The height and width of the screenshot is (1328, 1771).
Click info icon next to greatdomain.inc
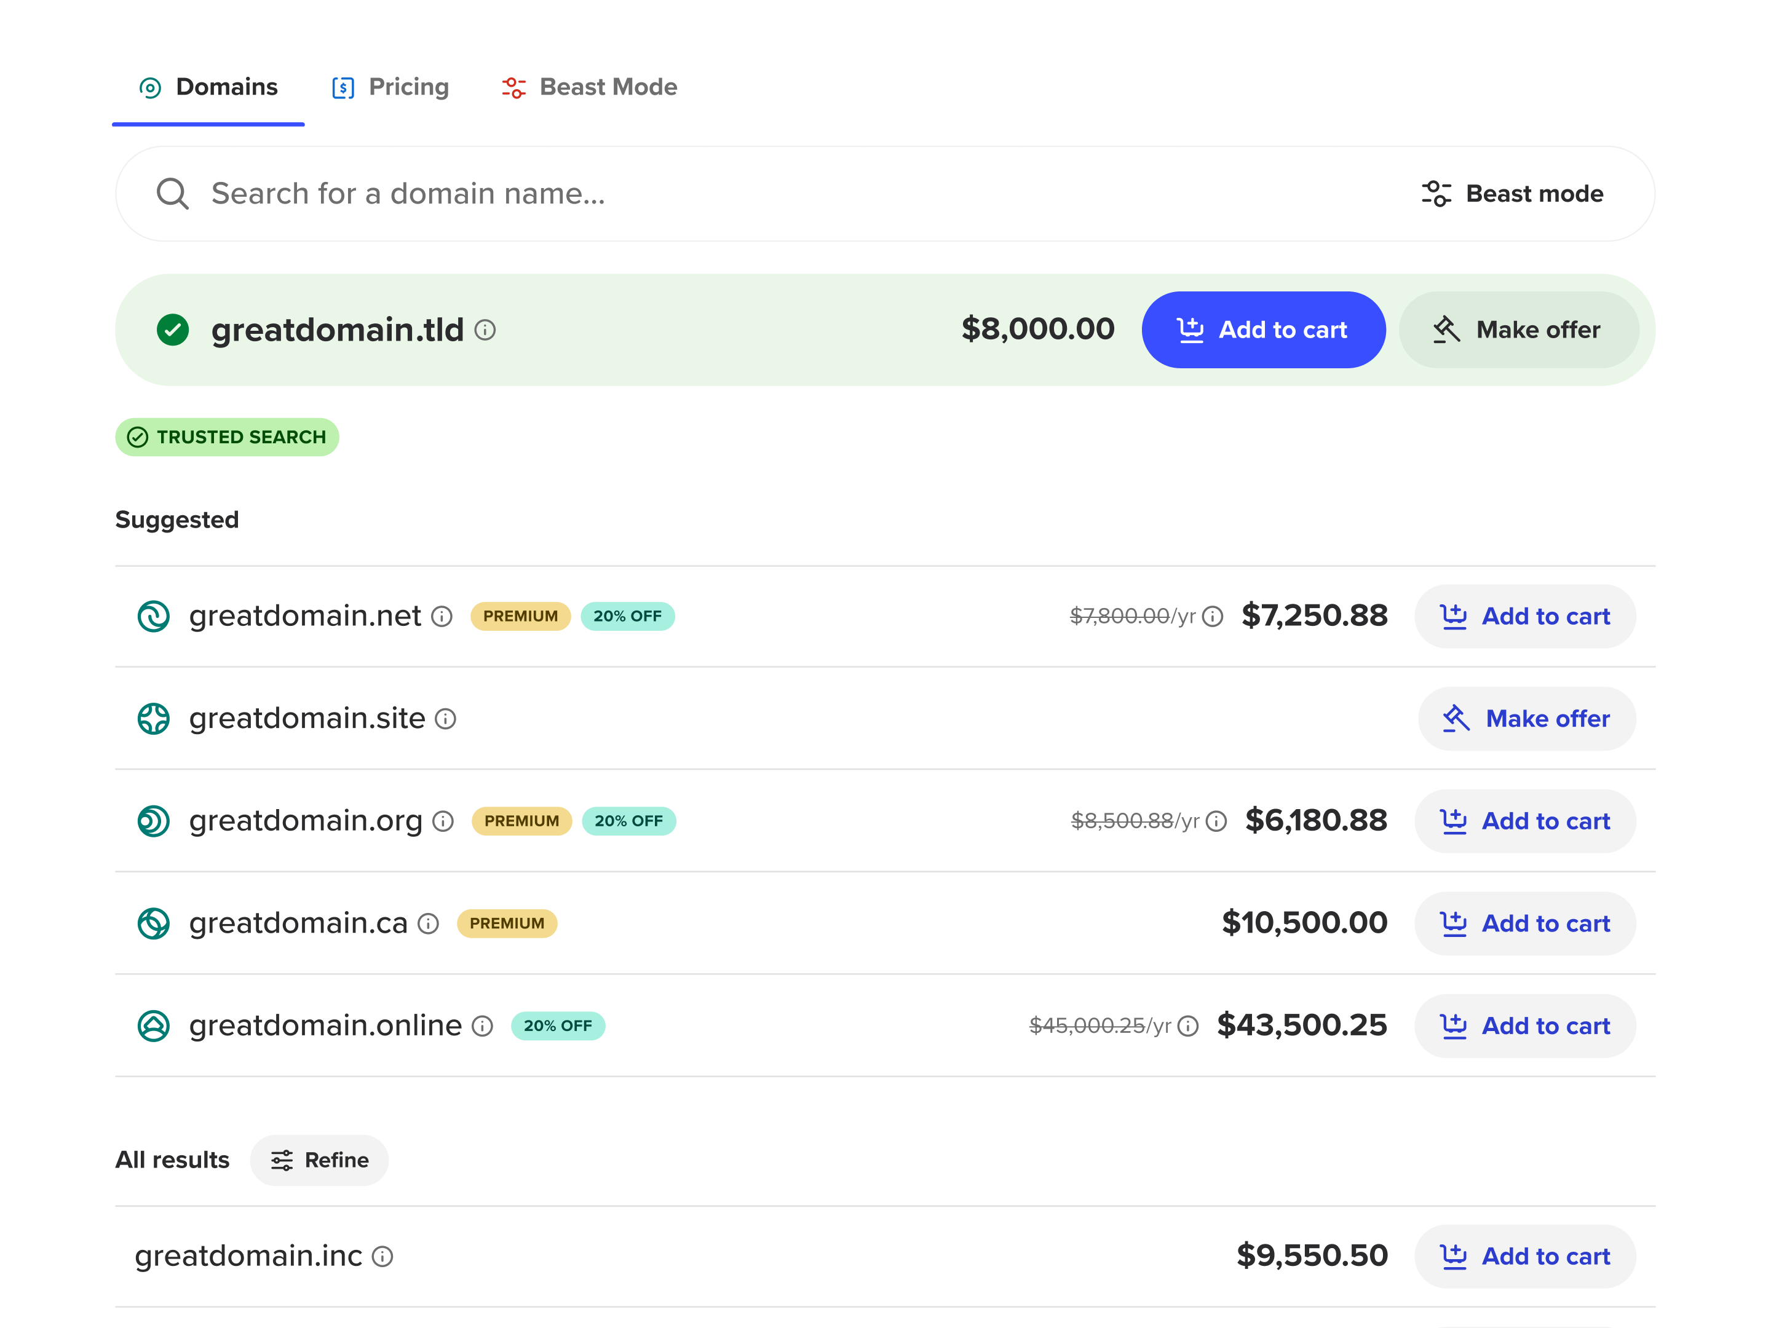click(x=382, y=1257)
